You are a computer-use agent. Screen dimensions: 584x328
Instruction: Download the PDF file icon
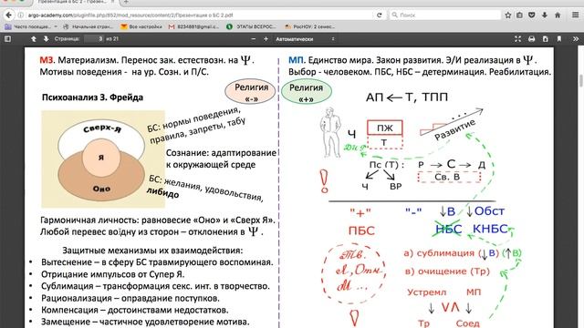pyautogui.click(x=546, y=38)
